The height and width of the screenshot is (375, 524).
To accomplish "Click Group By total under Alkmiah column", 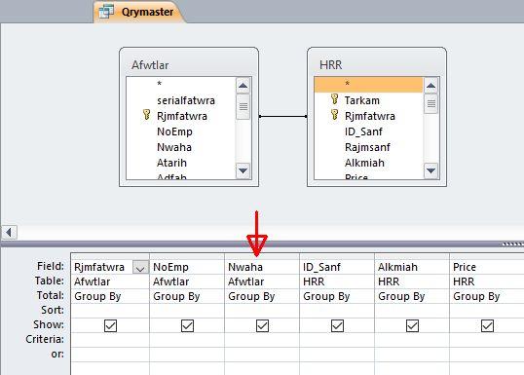I will (412, 296).
